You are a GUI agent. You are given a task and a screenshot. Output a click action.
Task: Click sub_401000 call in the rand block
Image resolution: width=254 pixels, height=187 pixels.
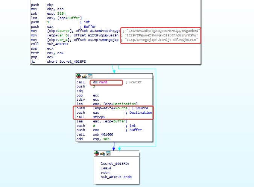tap(103, 134)
